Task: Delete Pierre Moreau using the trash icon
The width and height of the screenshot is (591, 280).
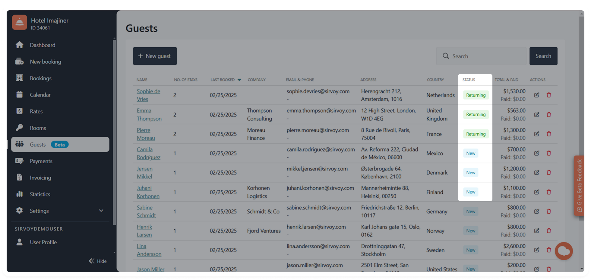Action: point(549,134)
